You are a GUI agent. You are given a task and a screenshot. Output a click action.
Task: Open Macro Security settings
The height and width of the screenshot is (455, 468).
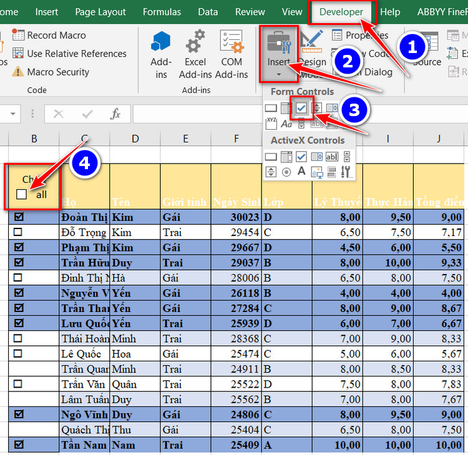point(51,72)
